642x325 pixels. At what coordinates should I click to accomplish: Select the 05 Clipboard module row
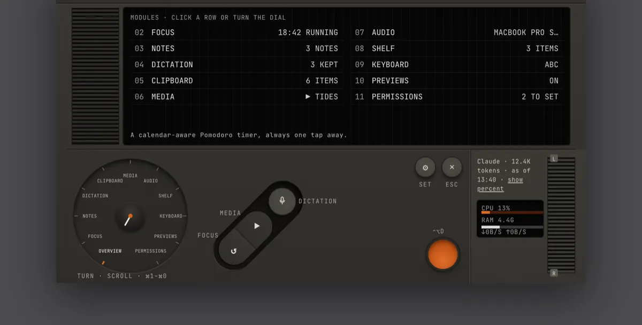[236, 81]
